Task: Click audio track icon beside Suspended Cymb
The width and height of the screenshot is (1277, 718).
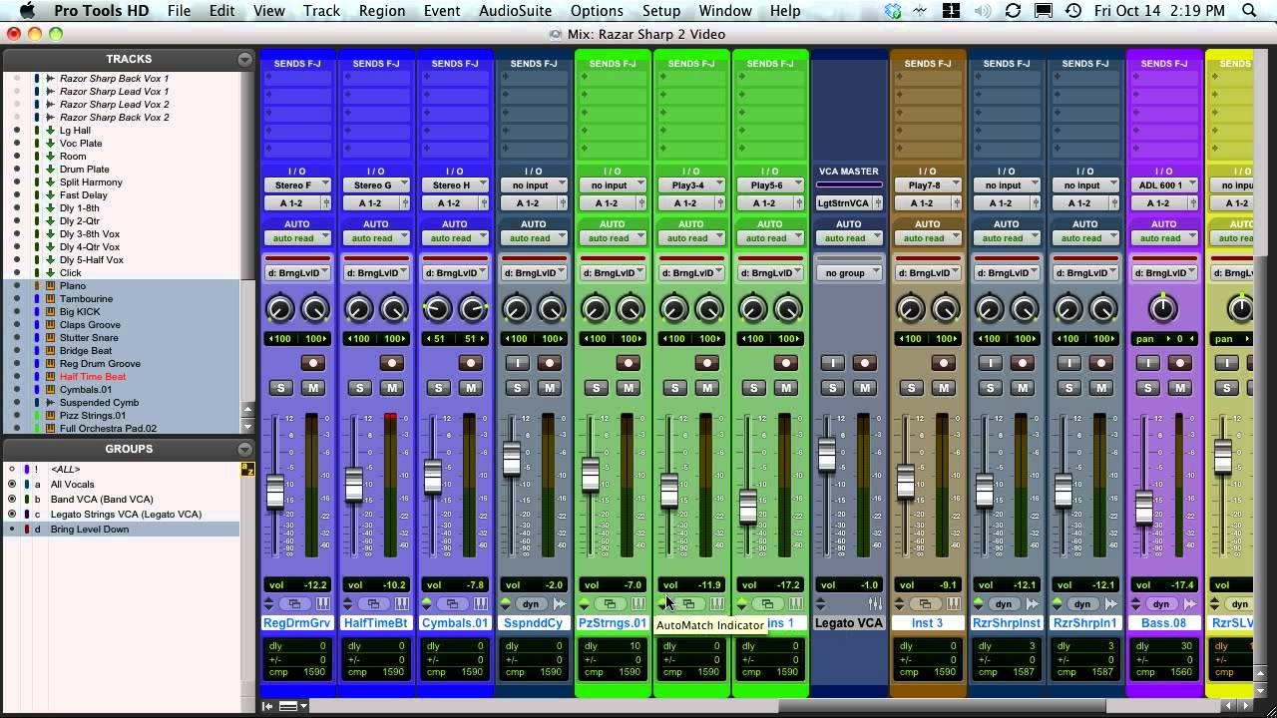Action: click(x=50, y=403)
